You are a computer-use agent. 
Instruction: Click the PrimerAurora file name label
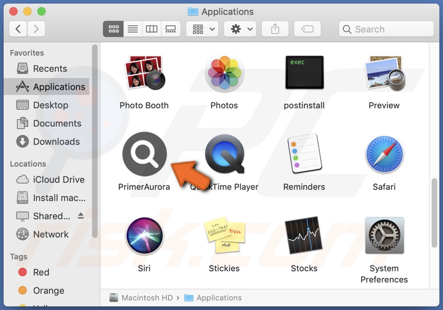[x=144, y=186]
